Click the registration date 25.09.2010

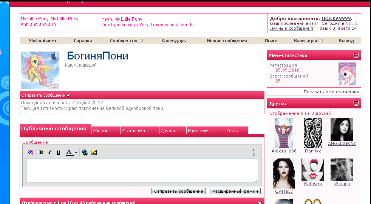point(288,70)
